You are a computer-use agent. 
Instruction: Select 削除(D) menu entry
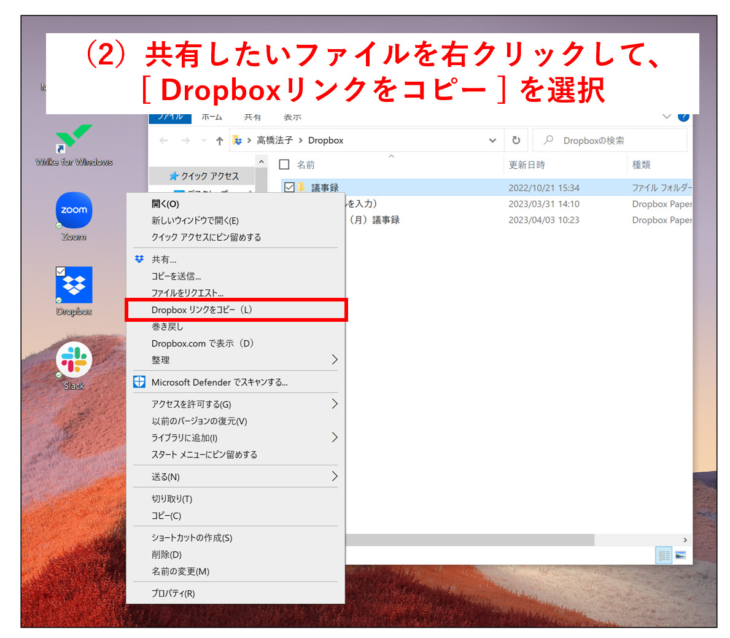[x=236, y=554]
